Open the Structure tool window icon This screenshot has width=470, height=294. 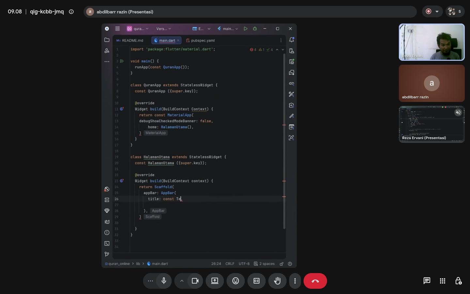(107, 51)
